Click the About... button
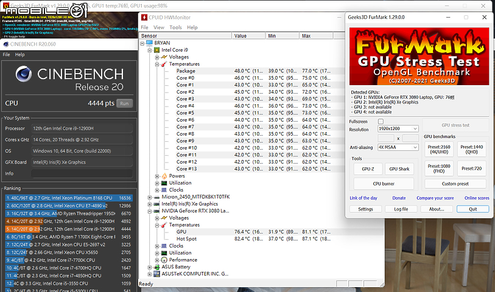 437,209
